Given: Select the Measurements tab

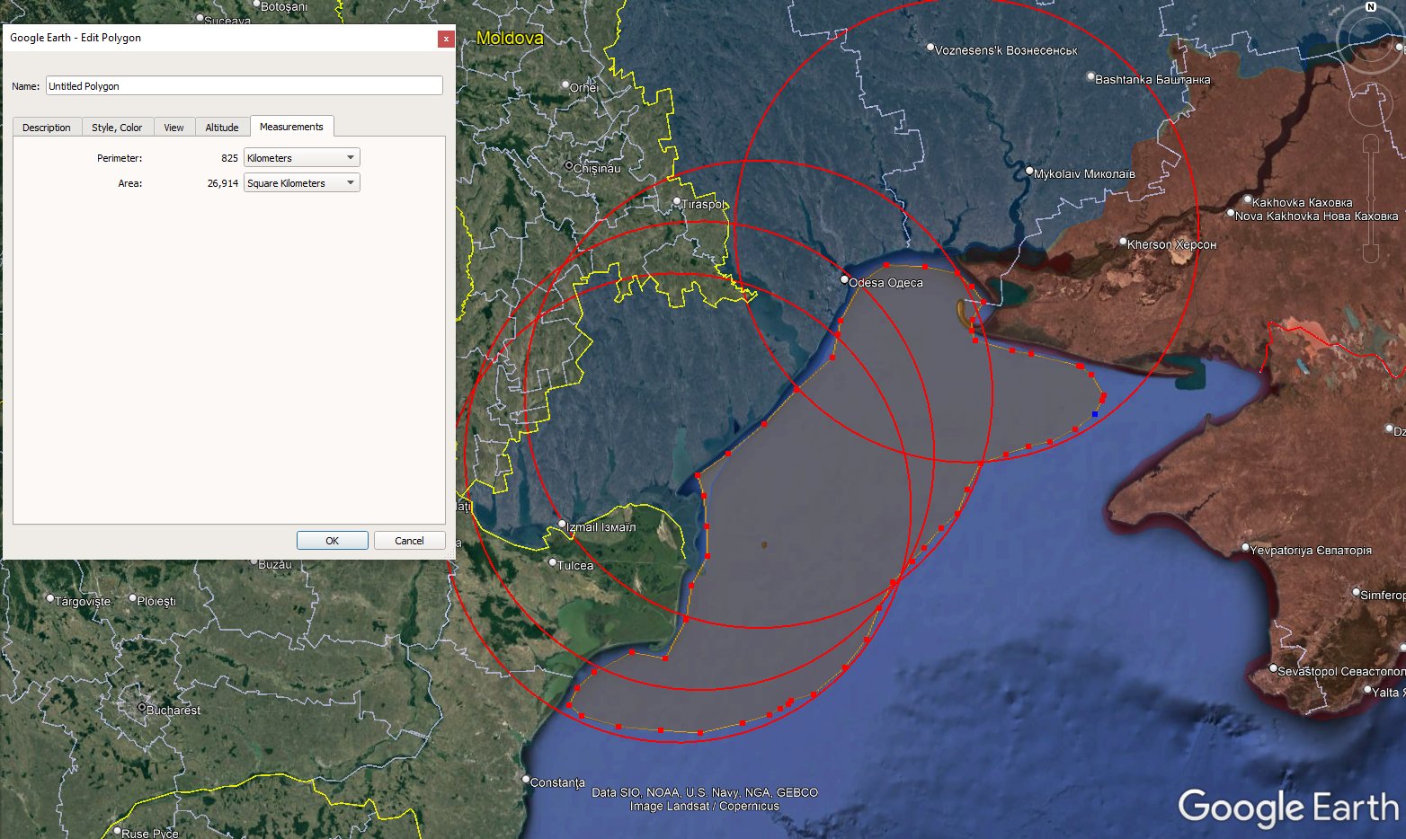Looking at the screenshot, I should (291, 127).
